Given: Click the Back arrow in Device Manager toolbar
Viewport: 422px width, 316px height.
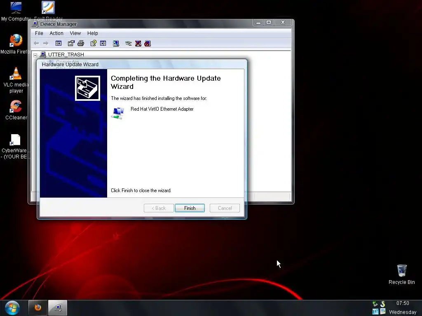Looking at the screenshot, I should click(x=36, y=43).
